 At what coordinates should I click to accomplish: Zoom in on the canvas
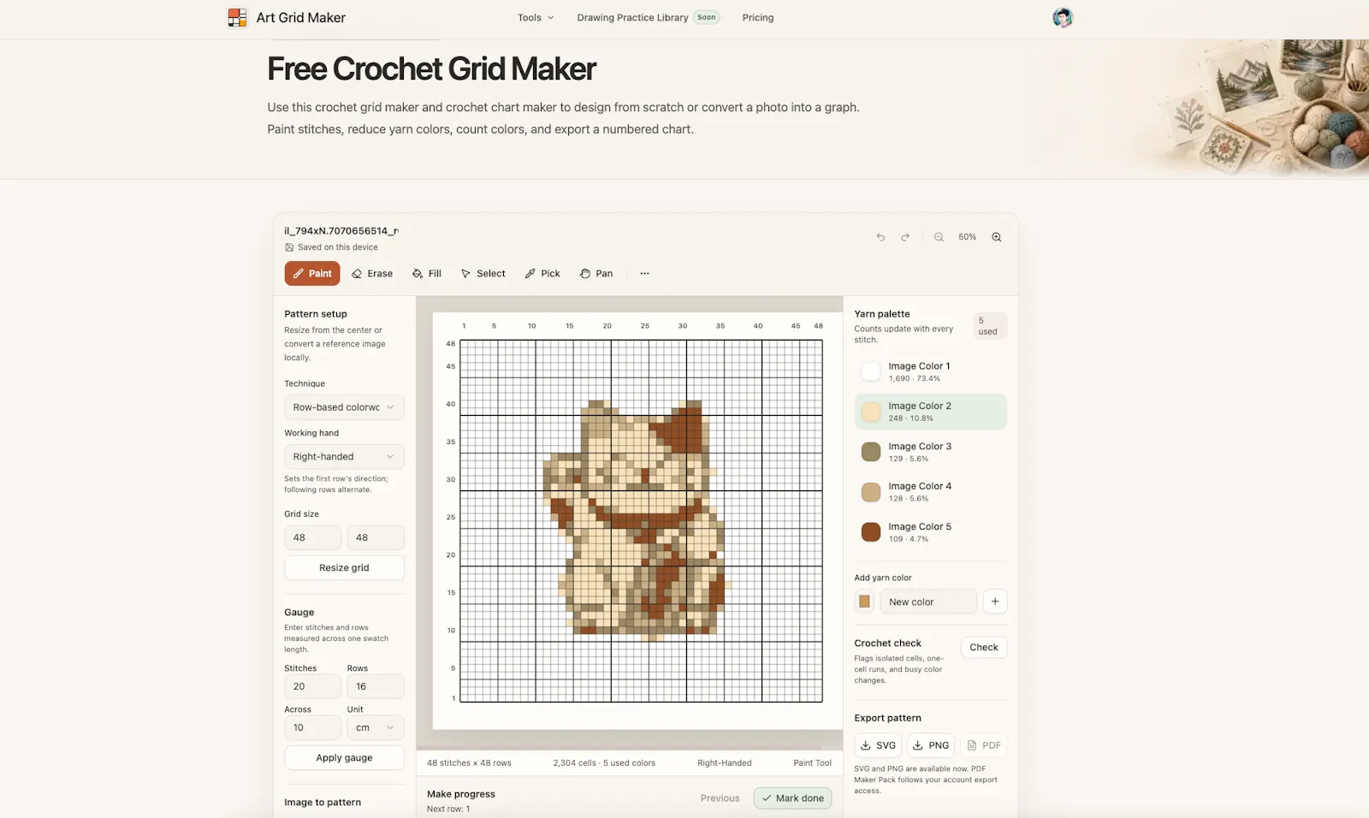click(x=997, y=237)
